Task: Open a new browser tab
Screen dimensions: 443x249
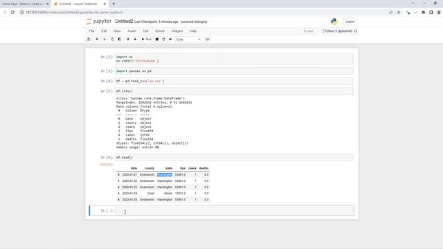Action: (114, 4)
